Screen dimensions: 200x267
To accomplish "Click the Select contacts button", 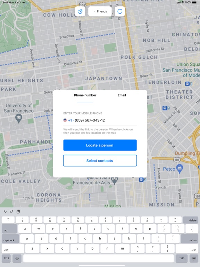I will (100, 161).
